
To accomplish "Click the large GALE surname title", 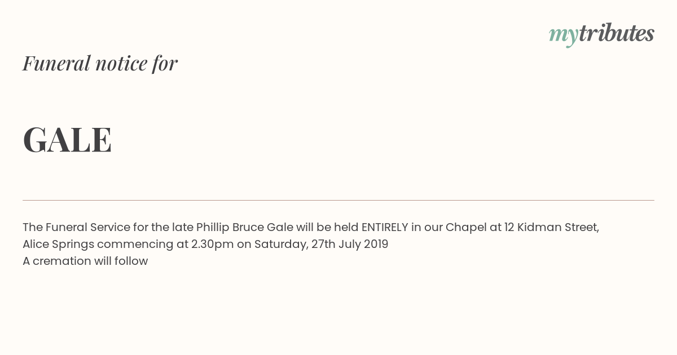I will 67,140.
